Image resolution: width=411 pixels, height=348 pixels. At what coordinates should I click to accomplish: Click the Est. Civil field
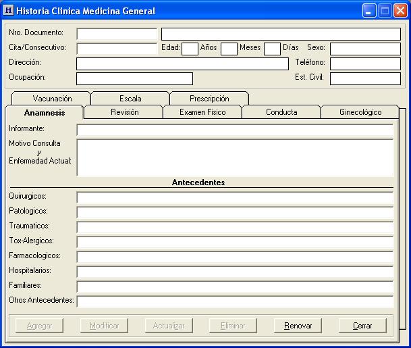[365, 78]
